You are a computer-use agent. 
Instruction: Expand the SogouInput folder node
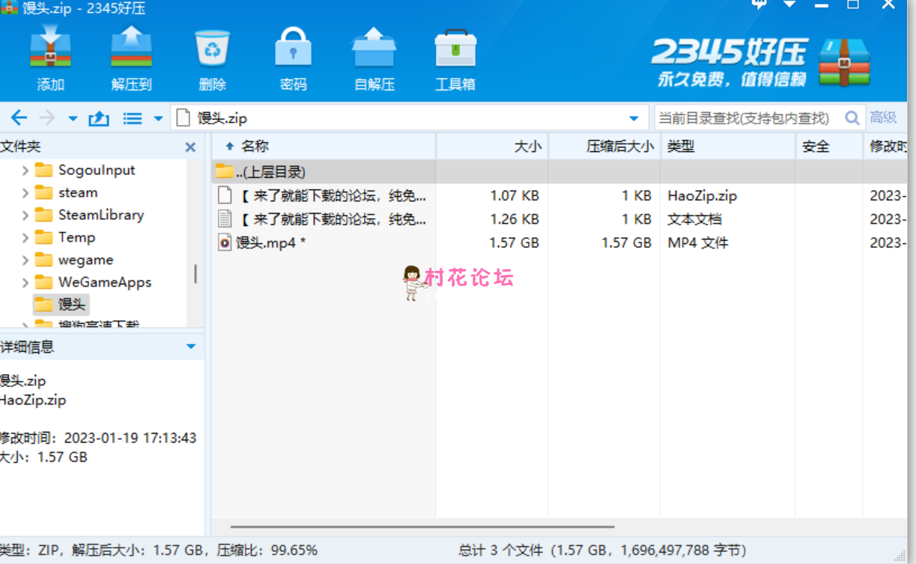coord(25,171)
